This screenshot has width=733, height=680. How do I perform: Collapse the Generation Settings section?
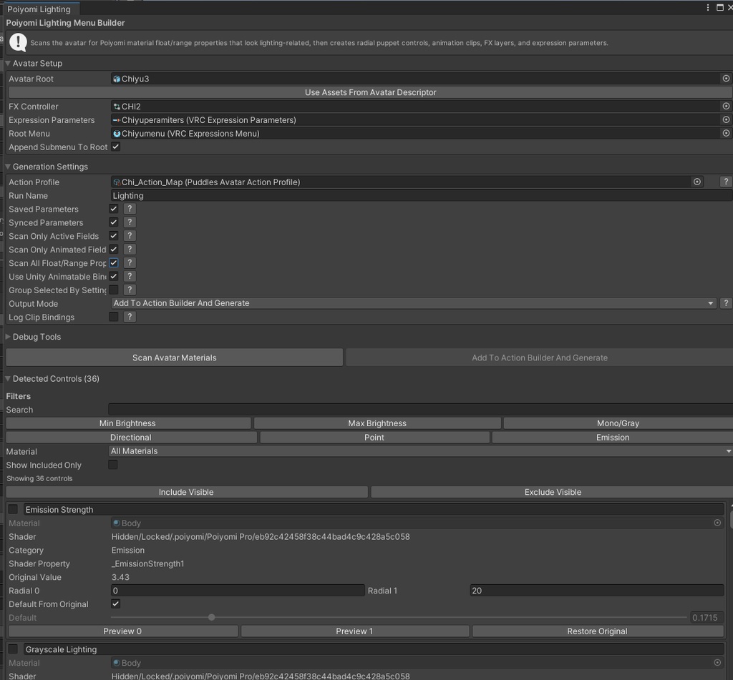click(8, 167)
